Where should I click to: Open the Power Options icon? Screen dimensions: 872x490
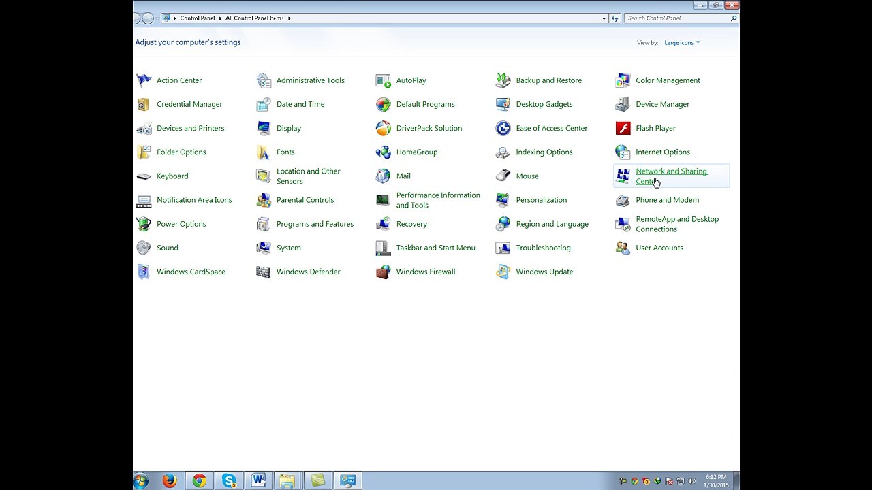(144, 224)
